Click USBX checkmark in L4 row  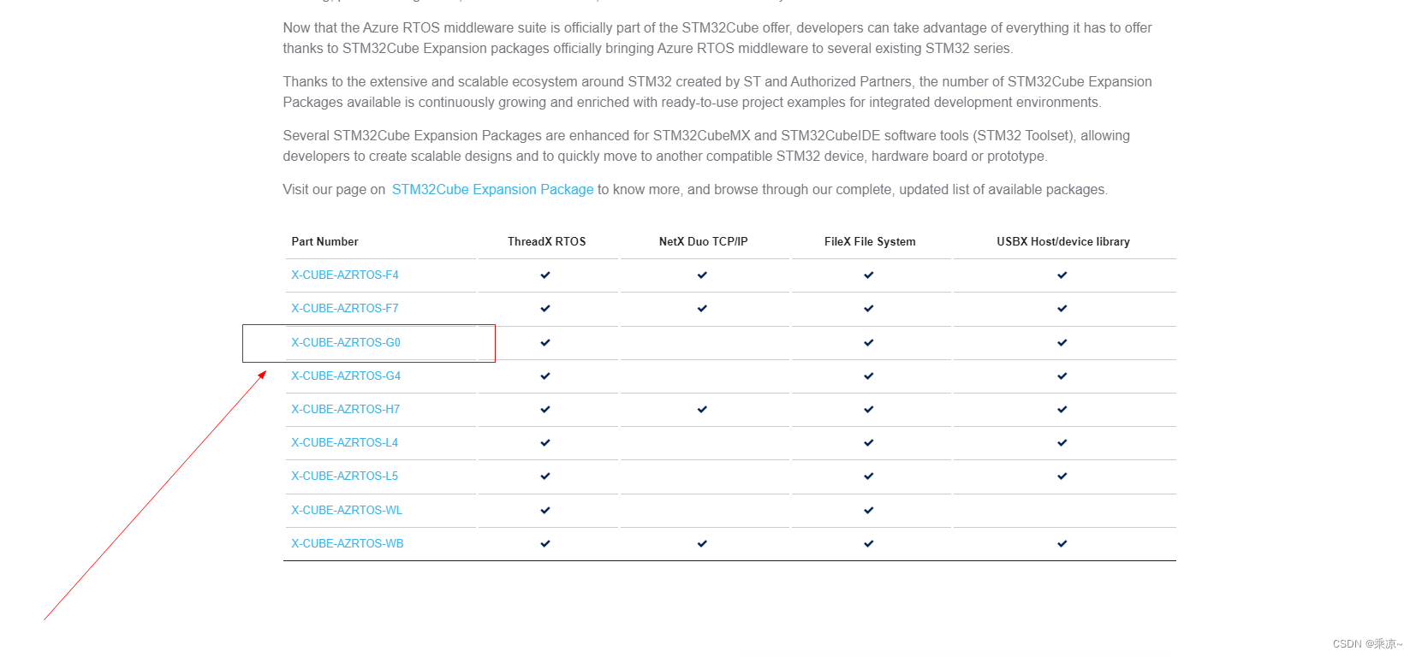pos(1062,442)
